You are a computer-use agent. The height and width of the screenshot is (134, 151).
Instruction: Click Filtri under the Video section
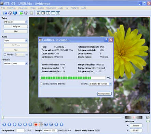point(16,31)
